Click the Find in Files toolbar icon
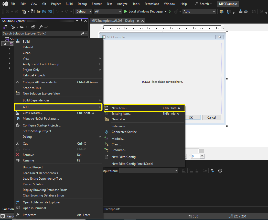This screenshot has width=268, height=220. 222,11
